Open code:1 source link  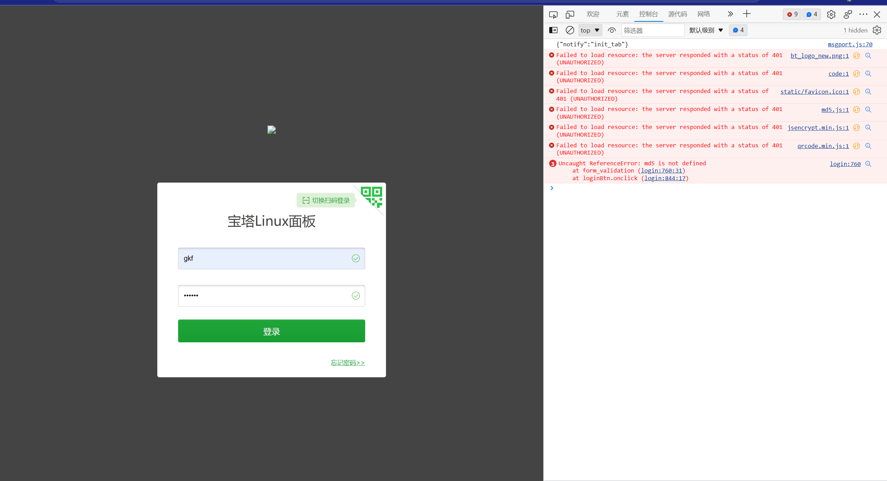pos(838,74)
